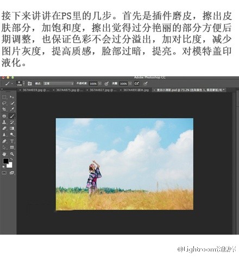This screenshot has height=257, width=239.
Task: Select the Clone Stamp tool
Action: [x=4, y=122]
